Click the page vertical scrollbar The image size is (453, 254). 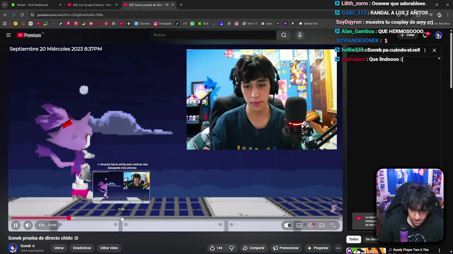(451, 60)
